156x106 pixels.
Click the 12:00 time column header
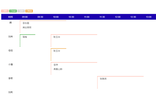pyautogui.click(x=118, y=17)
